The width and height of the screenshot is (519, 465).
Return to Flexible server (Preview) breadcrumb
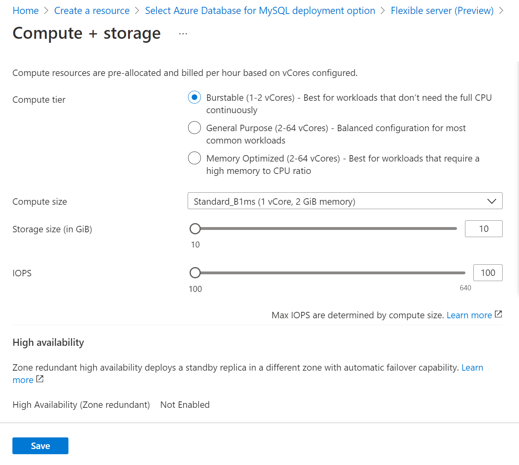tap(442, 11)
